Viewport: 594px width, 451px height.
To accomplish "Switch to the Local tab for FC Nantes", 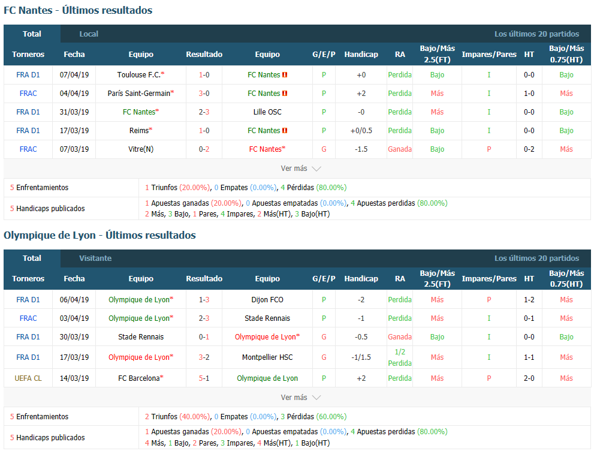I will [x=89, y=34].
